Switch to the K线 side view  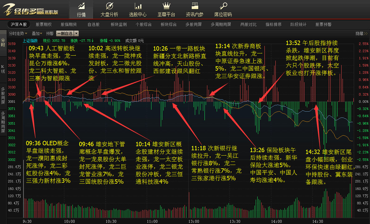coord(3,69)
